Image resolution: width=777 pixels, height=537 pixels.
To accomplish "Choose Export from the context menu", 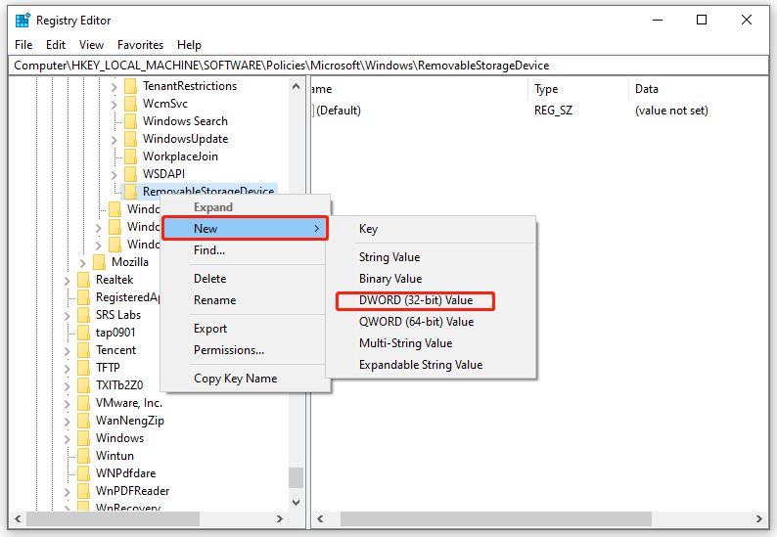I will pyautogui.click(x=245, y=329).
